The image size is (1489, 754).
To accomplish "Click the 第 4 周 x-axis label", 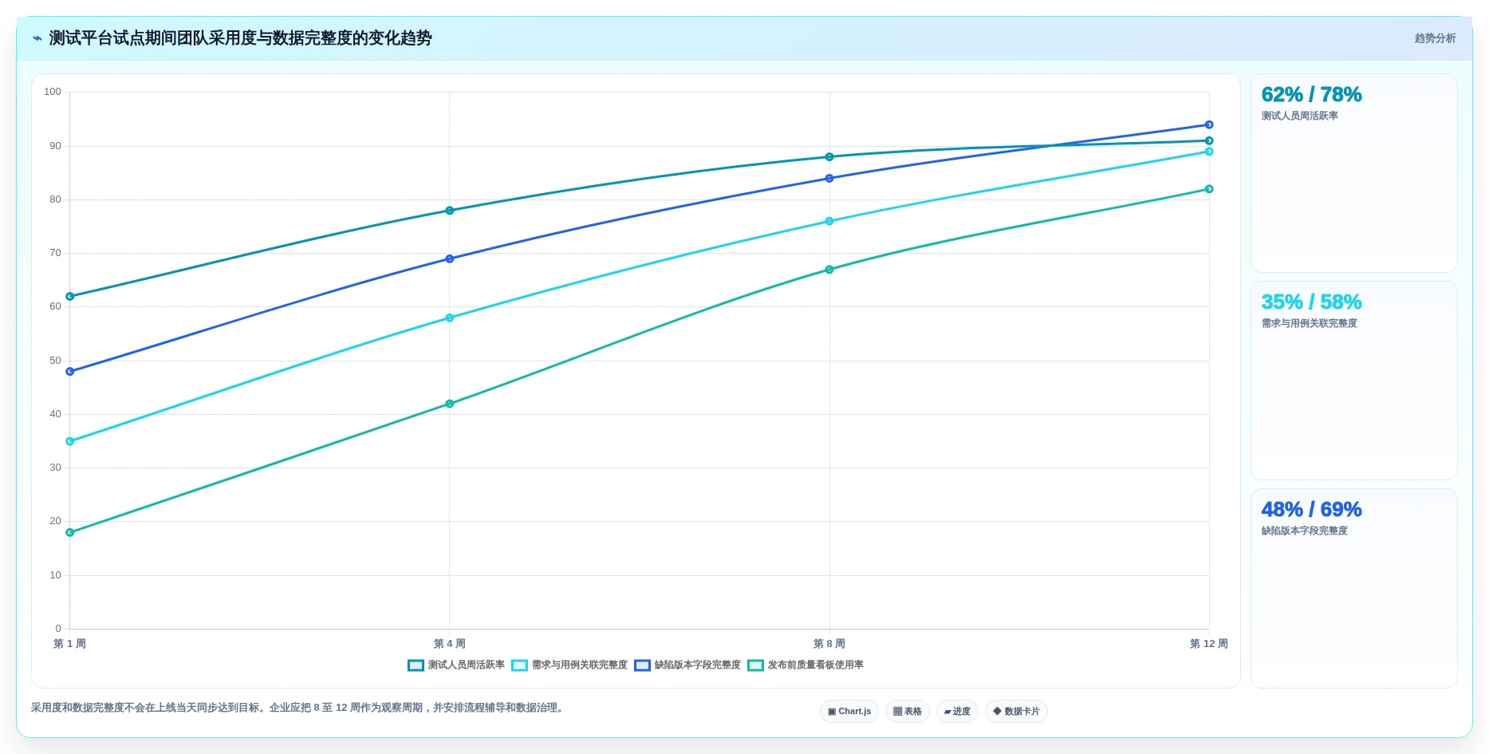I will coord(450,644).
